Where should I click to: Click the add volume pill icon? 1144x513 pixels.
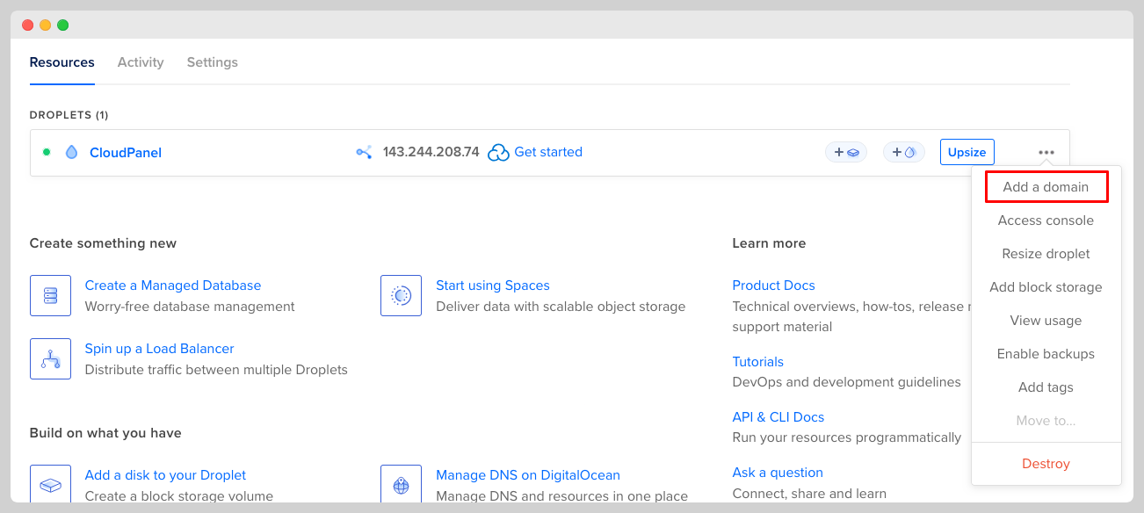click(x=845, y=152)
